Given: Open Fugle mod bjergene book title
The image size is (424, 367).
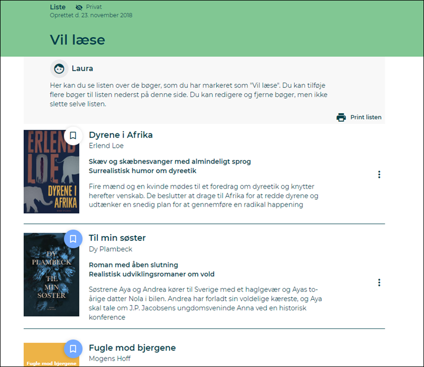Looking at the screenshot, I should pos(132,348).
